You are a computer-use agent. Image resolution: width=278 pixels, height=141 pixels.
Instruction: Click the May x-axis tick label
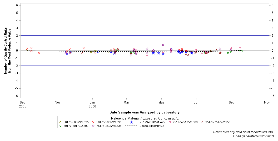(x=161, y=102)
